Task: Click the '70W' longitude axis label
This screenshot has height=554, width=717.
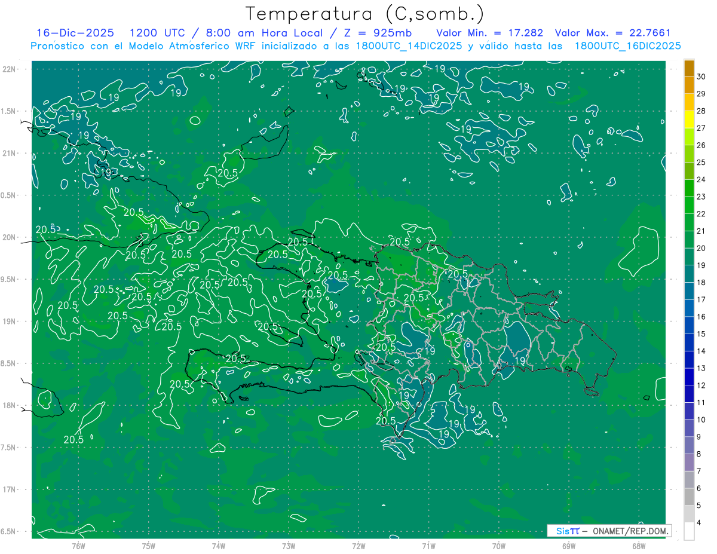Action: pyautogui.click(x=499, y=547)
